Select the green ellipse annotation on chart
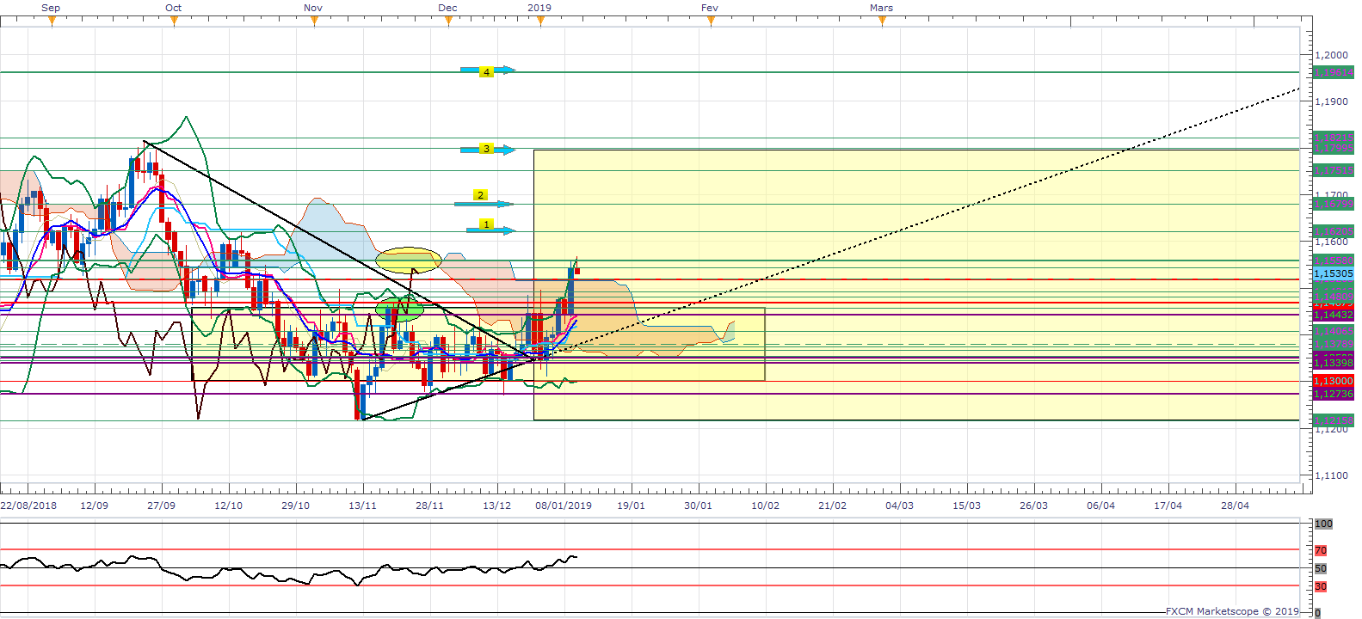Screen dimensions: 1362x619 pos(399,309)
